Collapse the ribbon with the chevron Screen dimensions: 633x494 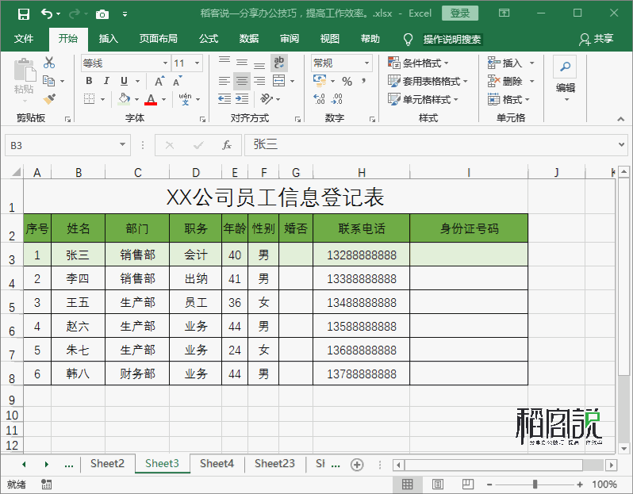coord(620,119)
